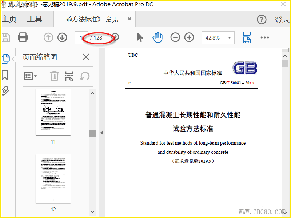Click the document scrollbar thumb
The width and height of the screenshot is (291, 218).
point(285,63)
